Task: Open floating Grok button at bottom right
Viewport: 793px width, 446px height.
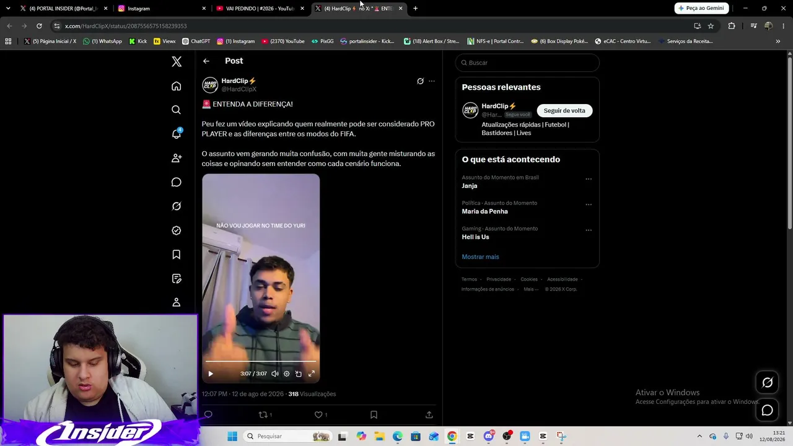Action: click(767, 383)
